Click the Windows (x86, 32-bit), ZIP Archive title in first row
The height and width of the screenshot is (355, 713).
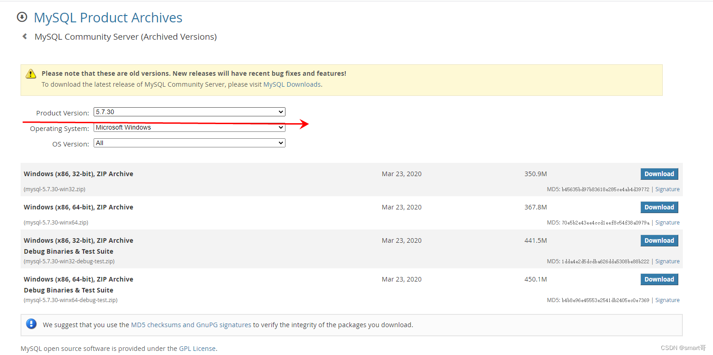click(79, 174)
